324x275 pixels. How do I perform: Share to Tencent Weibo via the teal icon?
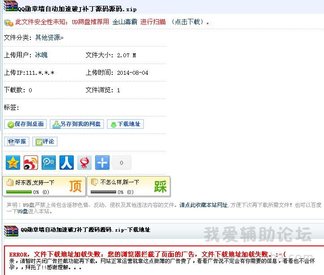point(49,163)
